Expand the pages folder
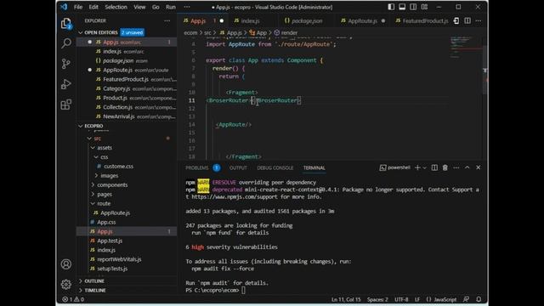 click(104, 195)
